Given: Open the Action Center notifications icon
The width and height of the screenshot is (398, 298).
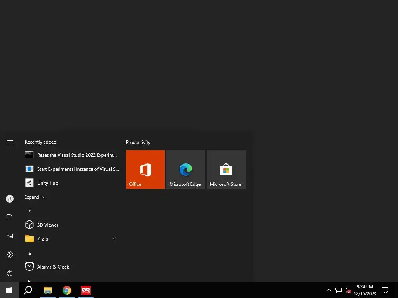Looking at the screenshot, I should 385,290.
